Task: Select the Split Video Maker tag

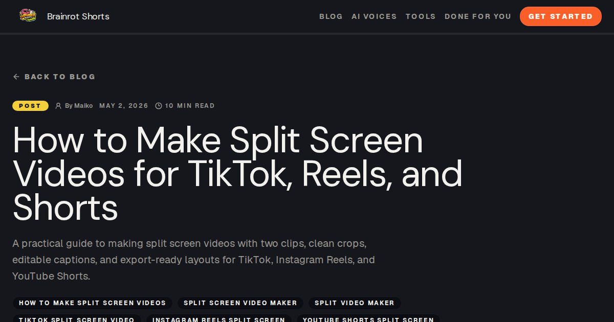Action: tap(355, 303)
